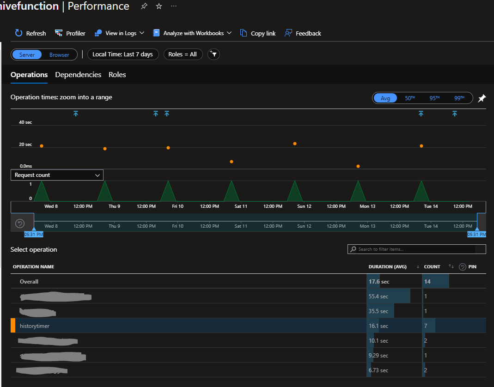Click the Copy link text

point(263,33)
